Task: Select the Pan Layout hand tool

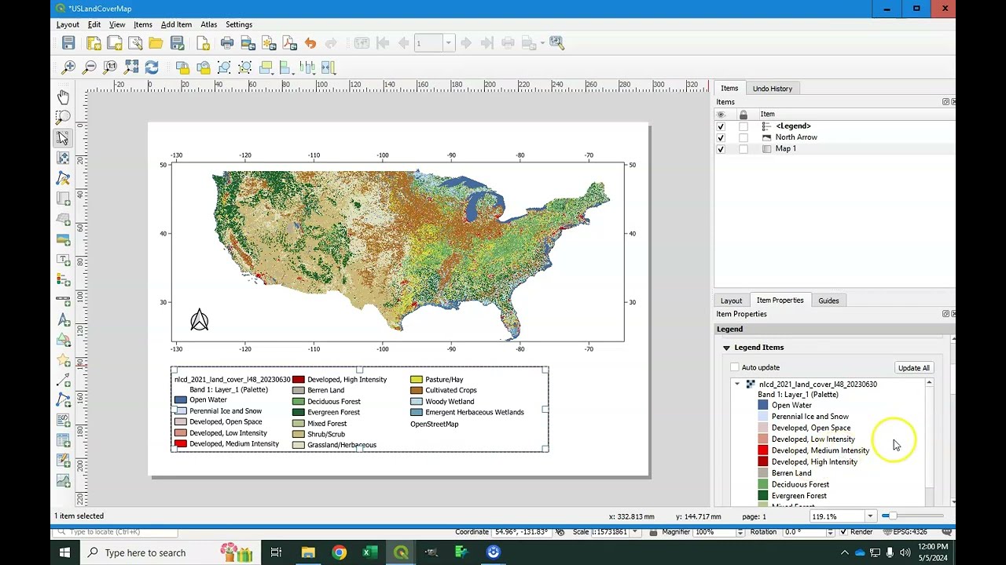Action: (x=63, y=97)
